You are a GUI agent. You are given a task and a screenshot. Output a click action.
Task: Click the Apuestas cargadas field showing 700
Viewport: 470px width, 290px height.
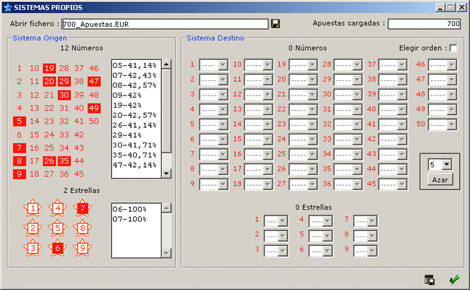coord(424,24)
